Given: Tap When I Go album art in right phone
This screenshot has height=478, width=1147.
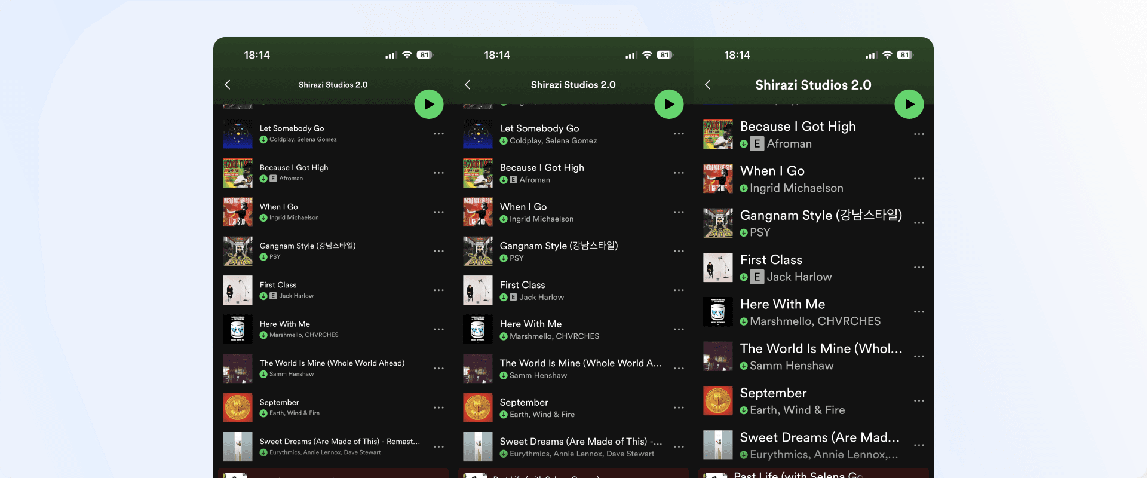Looking at the screenshot, I should click(x=718, y=179).
